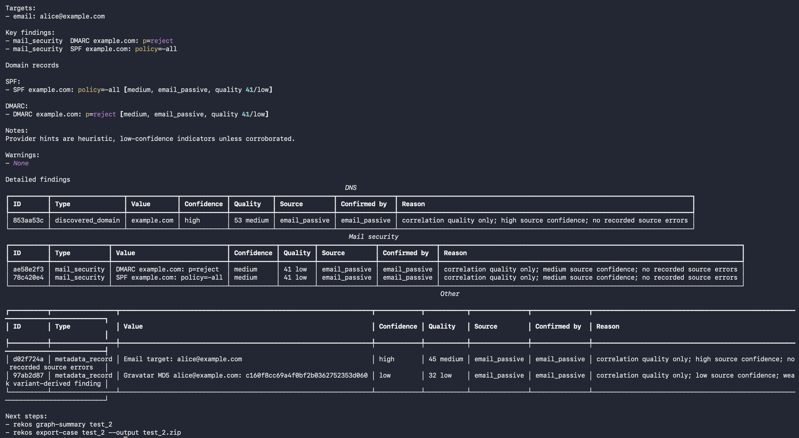
Task: Click the Gravatar MD5 hash value cell
Action: click(246, 375)
